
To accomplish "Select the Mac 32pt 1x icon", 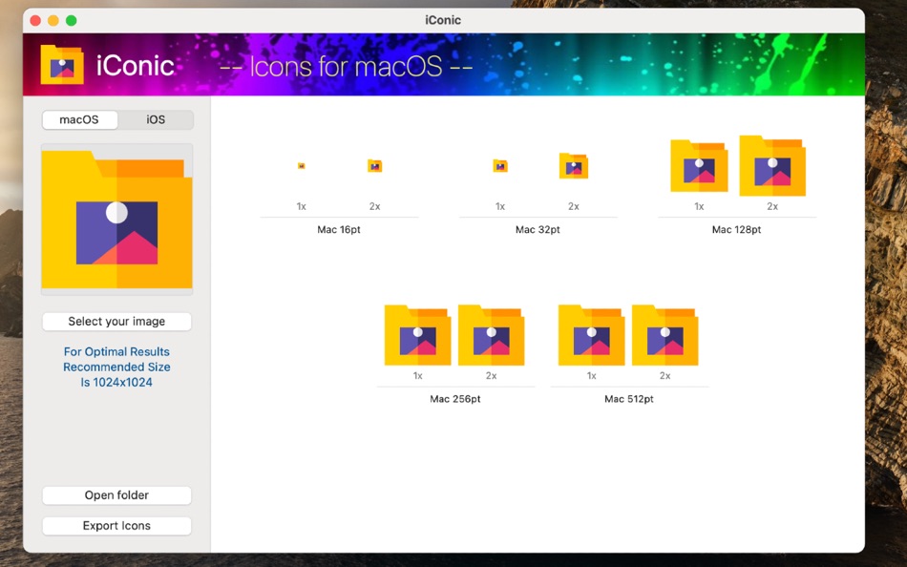I will click(x=500, y=166).
